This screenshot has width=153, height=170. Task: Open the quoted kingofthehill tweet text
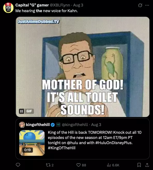(94, 140)
